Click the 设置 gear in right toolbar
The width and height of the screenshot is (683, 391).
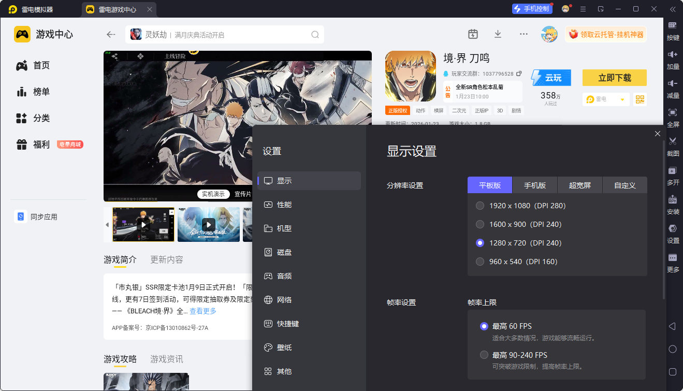tap(673, 228)
